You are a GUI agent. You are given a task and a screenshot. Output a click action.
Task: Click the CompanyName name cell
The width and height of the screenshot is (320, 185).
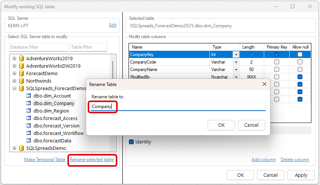point(169,70)
